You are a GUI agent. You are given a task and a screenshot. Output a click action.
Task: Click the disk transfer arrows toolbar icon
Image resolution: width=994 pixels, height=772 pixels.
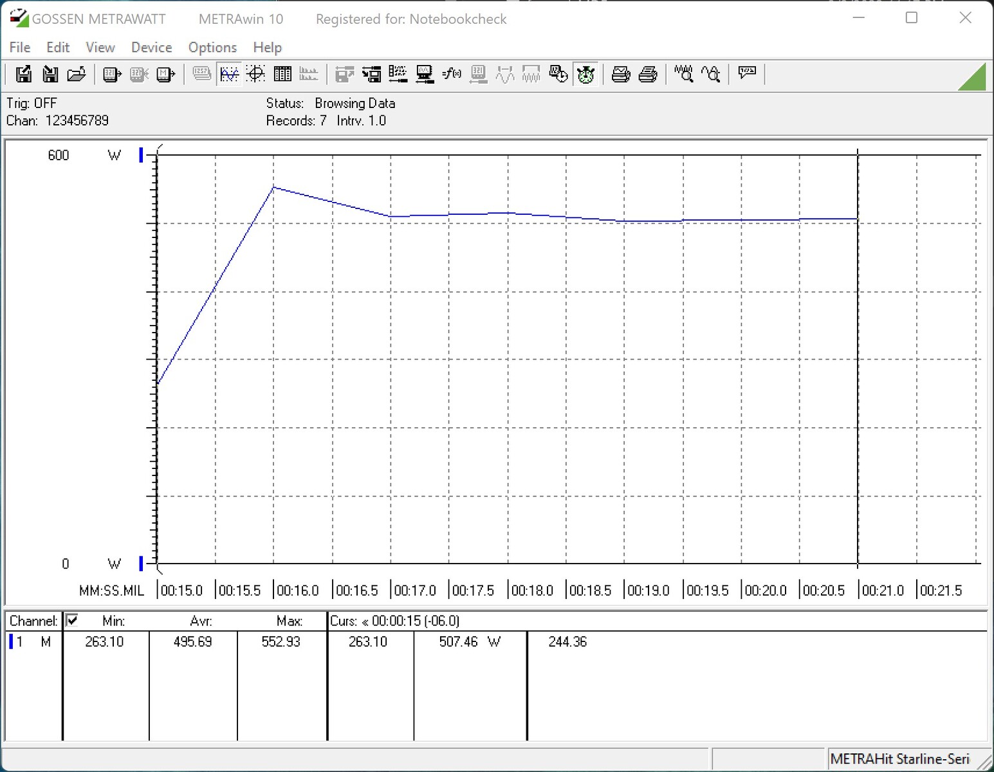[x=371, y=75]
